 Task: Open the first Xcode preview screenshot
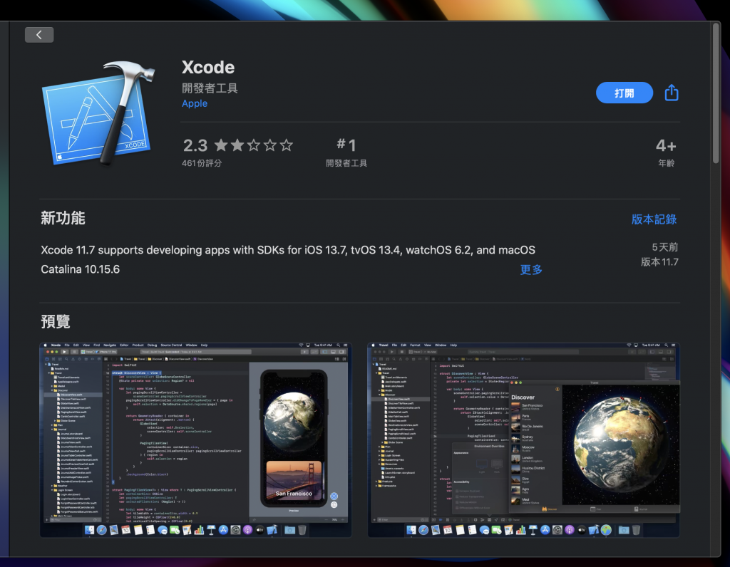click(x=195, y=440)
